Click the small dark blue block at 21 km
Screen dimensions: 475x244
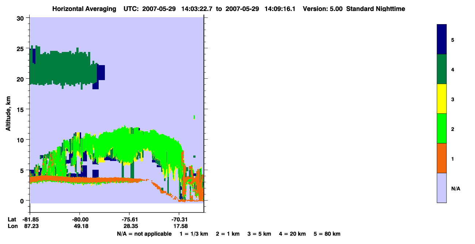(101, 72)
